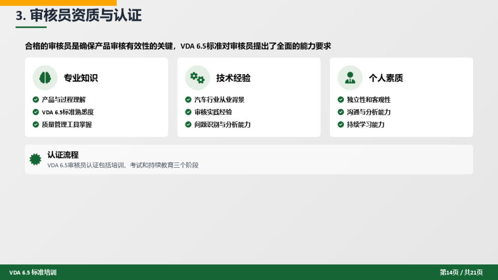This screenshot has width=498, height=280.
Task: Click the 认证流程 heading text
Action: [63, 155]
